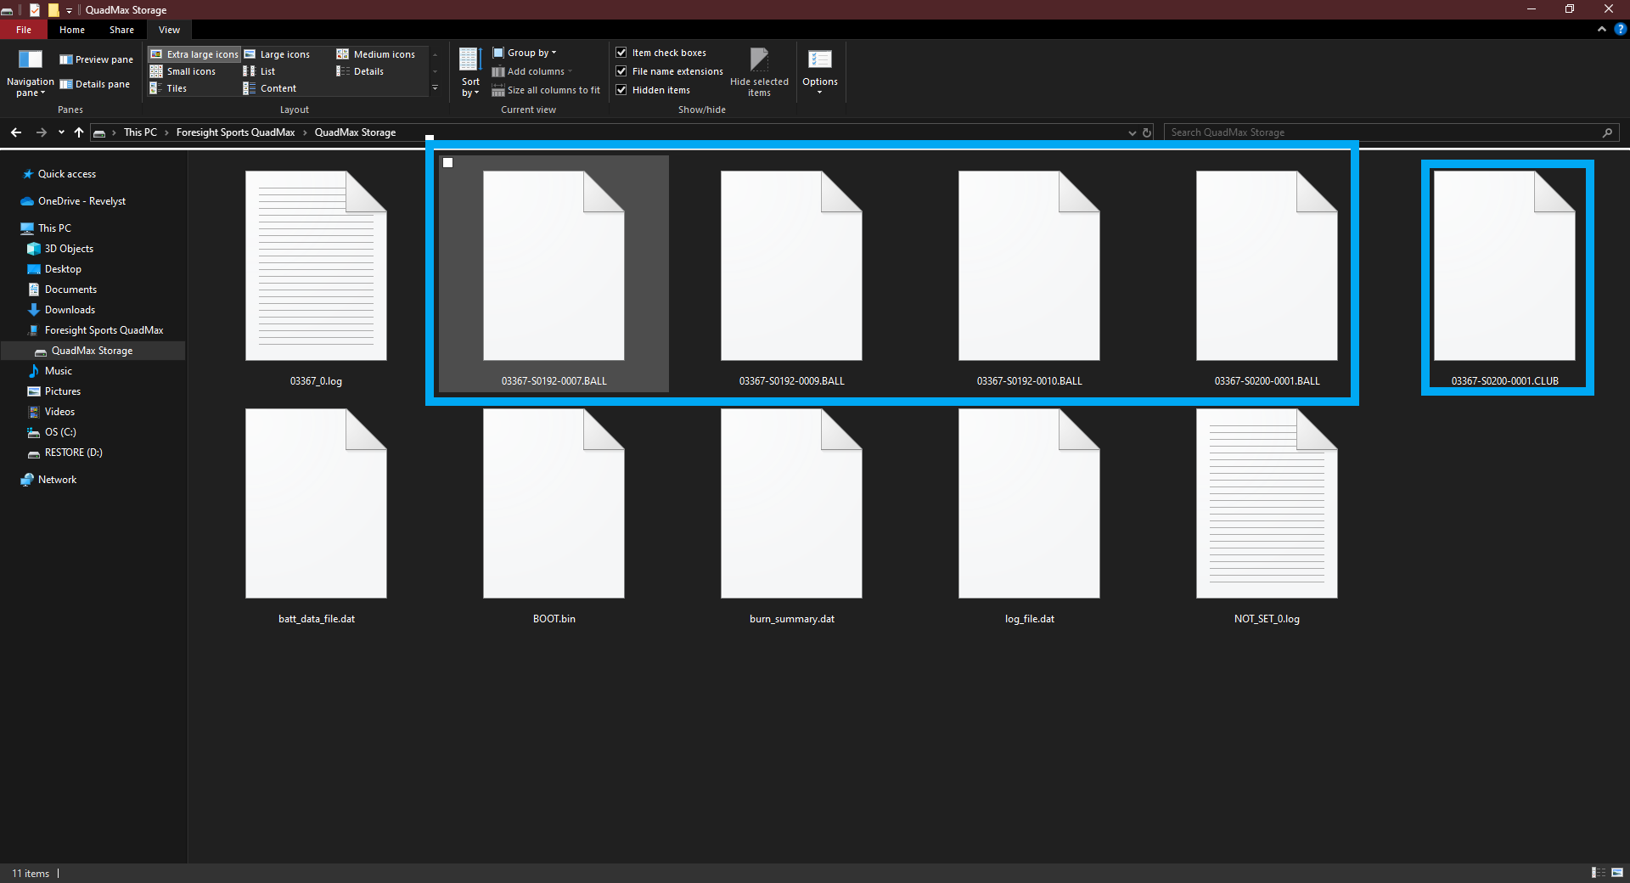The image size is (1630, 883).
Task: Toggle the Details pane
Action: (x=94, y=84)
